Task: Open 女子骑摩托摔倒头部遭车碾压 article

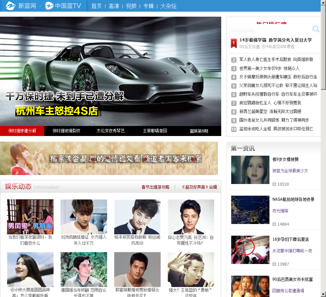Action: [278, 77]
